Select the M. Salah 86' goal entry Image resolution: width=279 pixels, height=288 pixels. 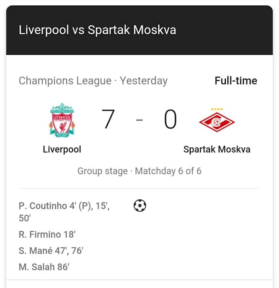(44, 267)
